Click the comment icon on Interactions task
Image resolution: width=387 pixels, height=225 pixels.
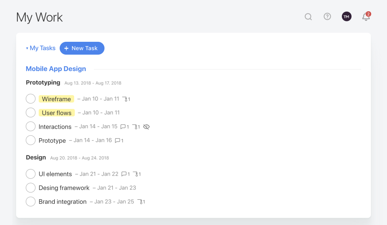point(123,127)
